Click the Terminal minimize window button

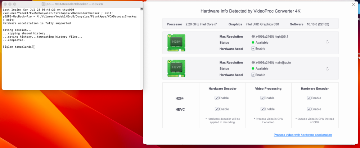(10, 4)
